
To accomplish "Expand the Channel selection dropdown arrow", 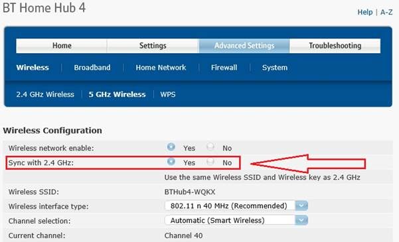I will coord(301,220).
